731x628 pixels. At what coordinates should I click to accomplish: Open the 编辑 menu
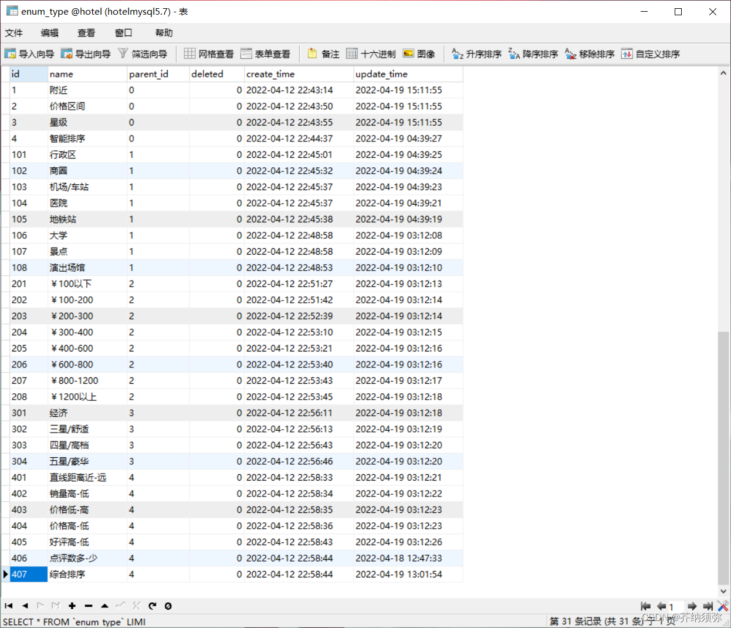pyautogui.click(x=50, y=33)
